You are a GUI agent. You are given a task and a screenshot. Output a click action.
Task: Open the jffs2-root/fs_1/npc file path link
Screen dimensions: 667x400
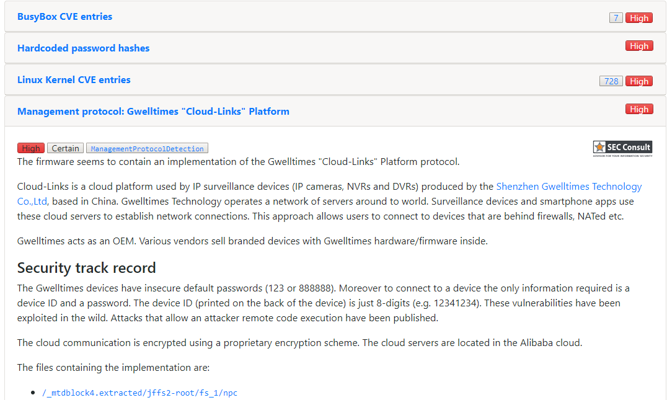[x=139, y=393]
